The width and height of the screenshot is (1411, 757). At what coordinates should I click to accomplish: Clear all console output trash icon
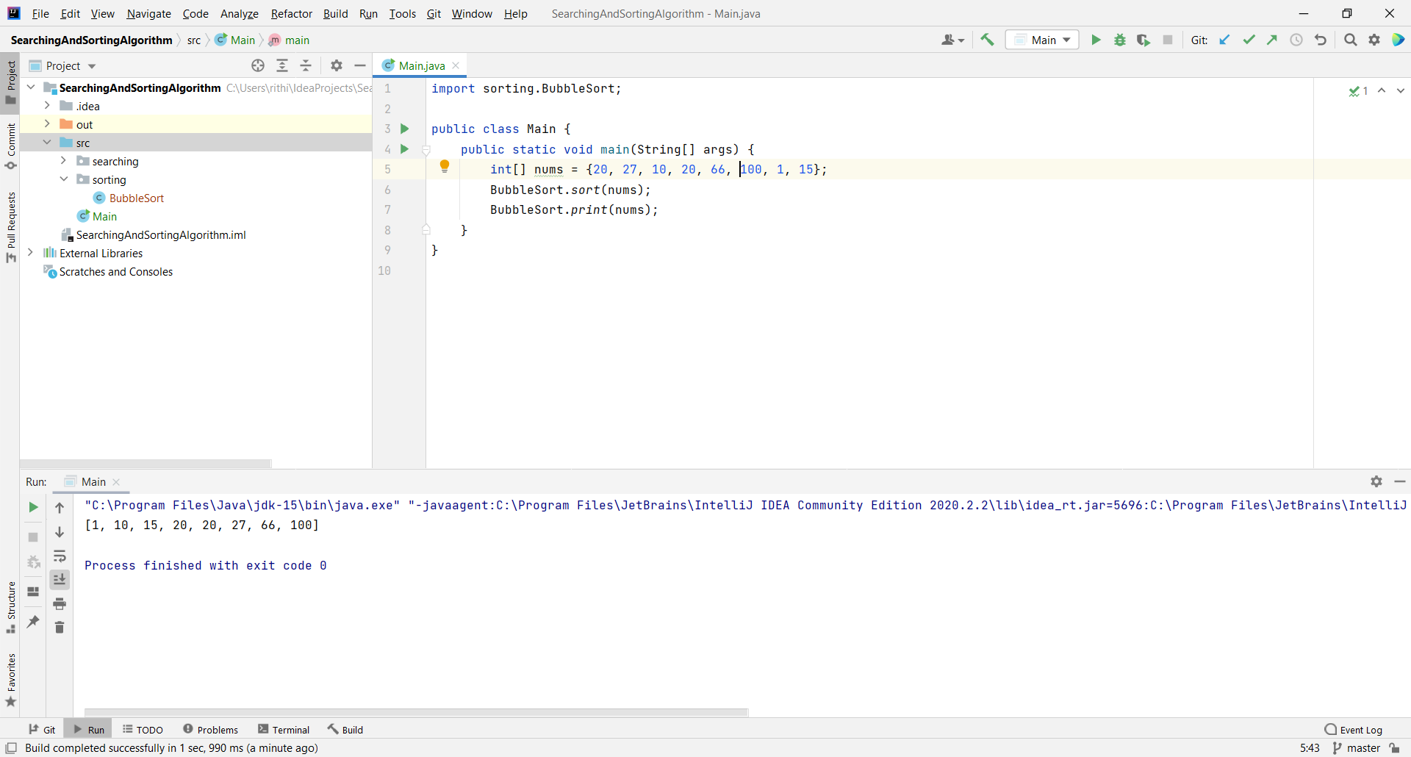point(60,627)
